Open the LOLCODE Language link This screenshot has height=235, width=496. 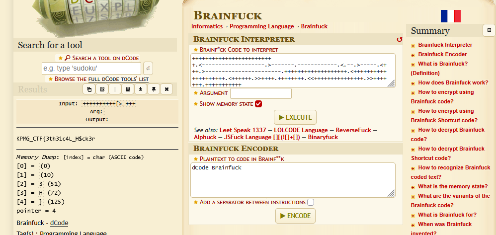point(301,130)
